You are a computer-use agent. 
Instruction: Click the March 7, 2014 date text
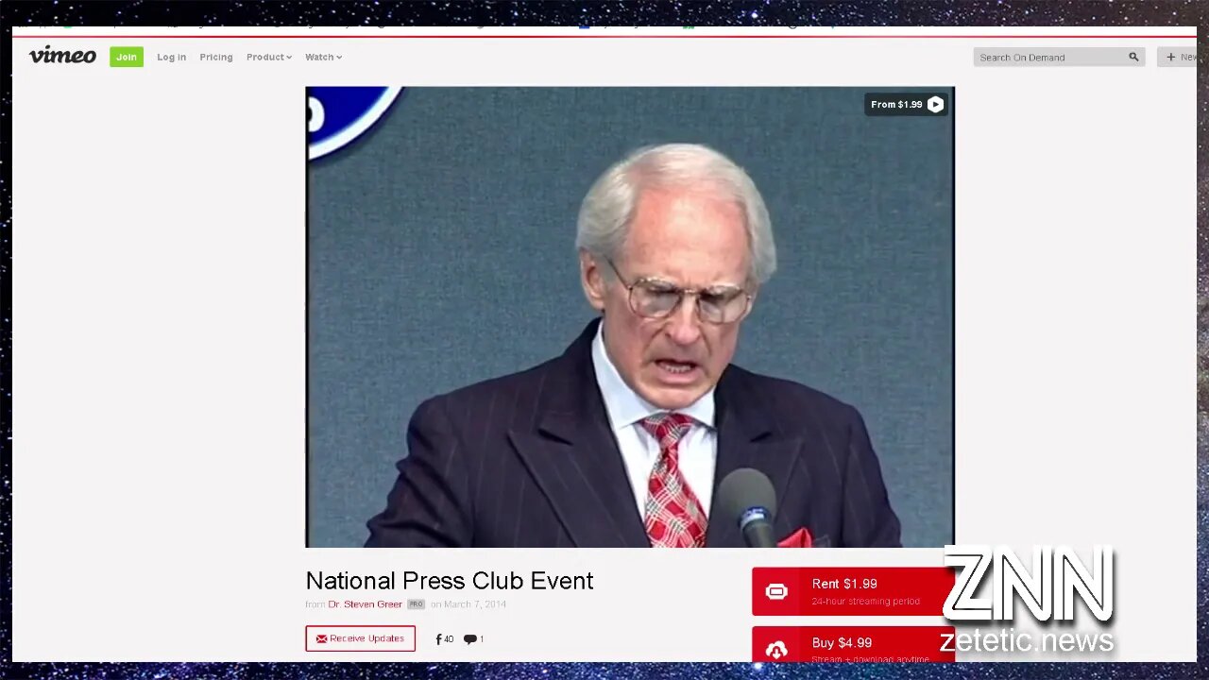pyautogui.click(x=475, y=604)
